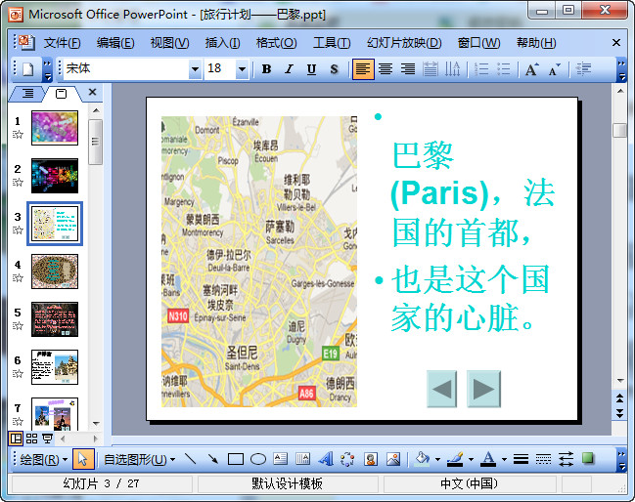Click the Increase Font Size icon
The width and height of the screenshot is (635, 502).
coord(531,69)
